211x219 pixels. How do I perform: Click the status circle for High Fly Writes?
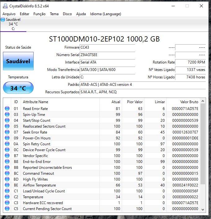tap(7, 179)
